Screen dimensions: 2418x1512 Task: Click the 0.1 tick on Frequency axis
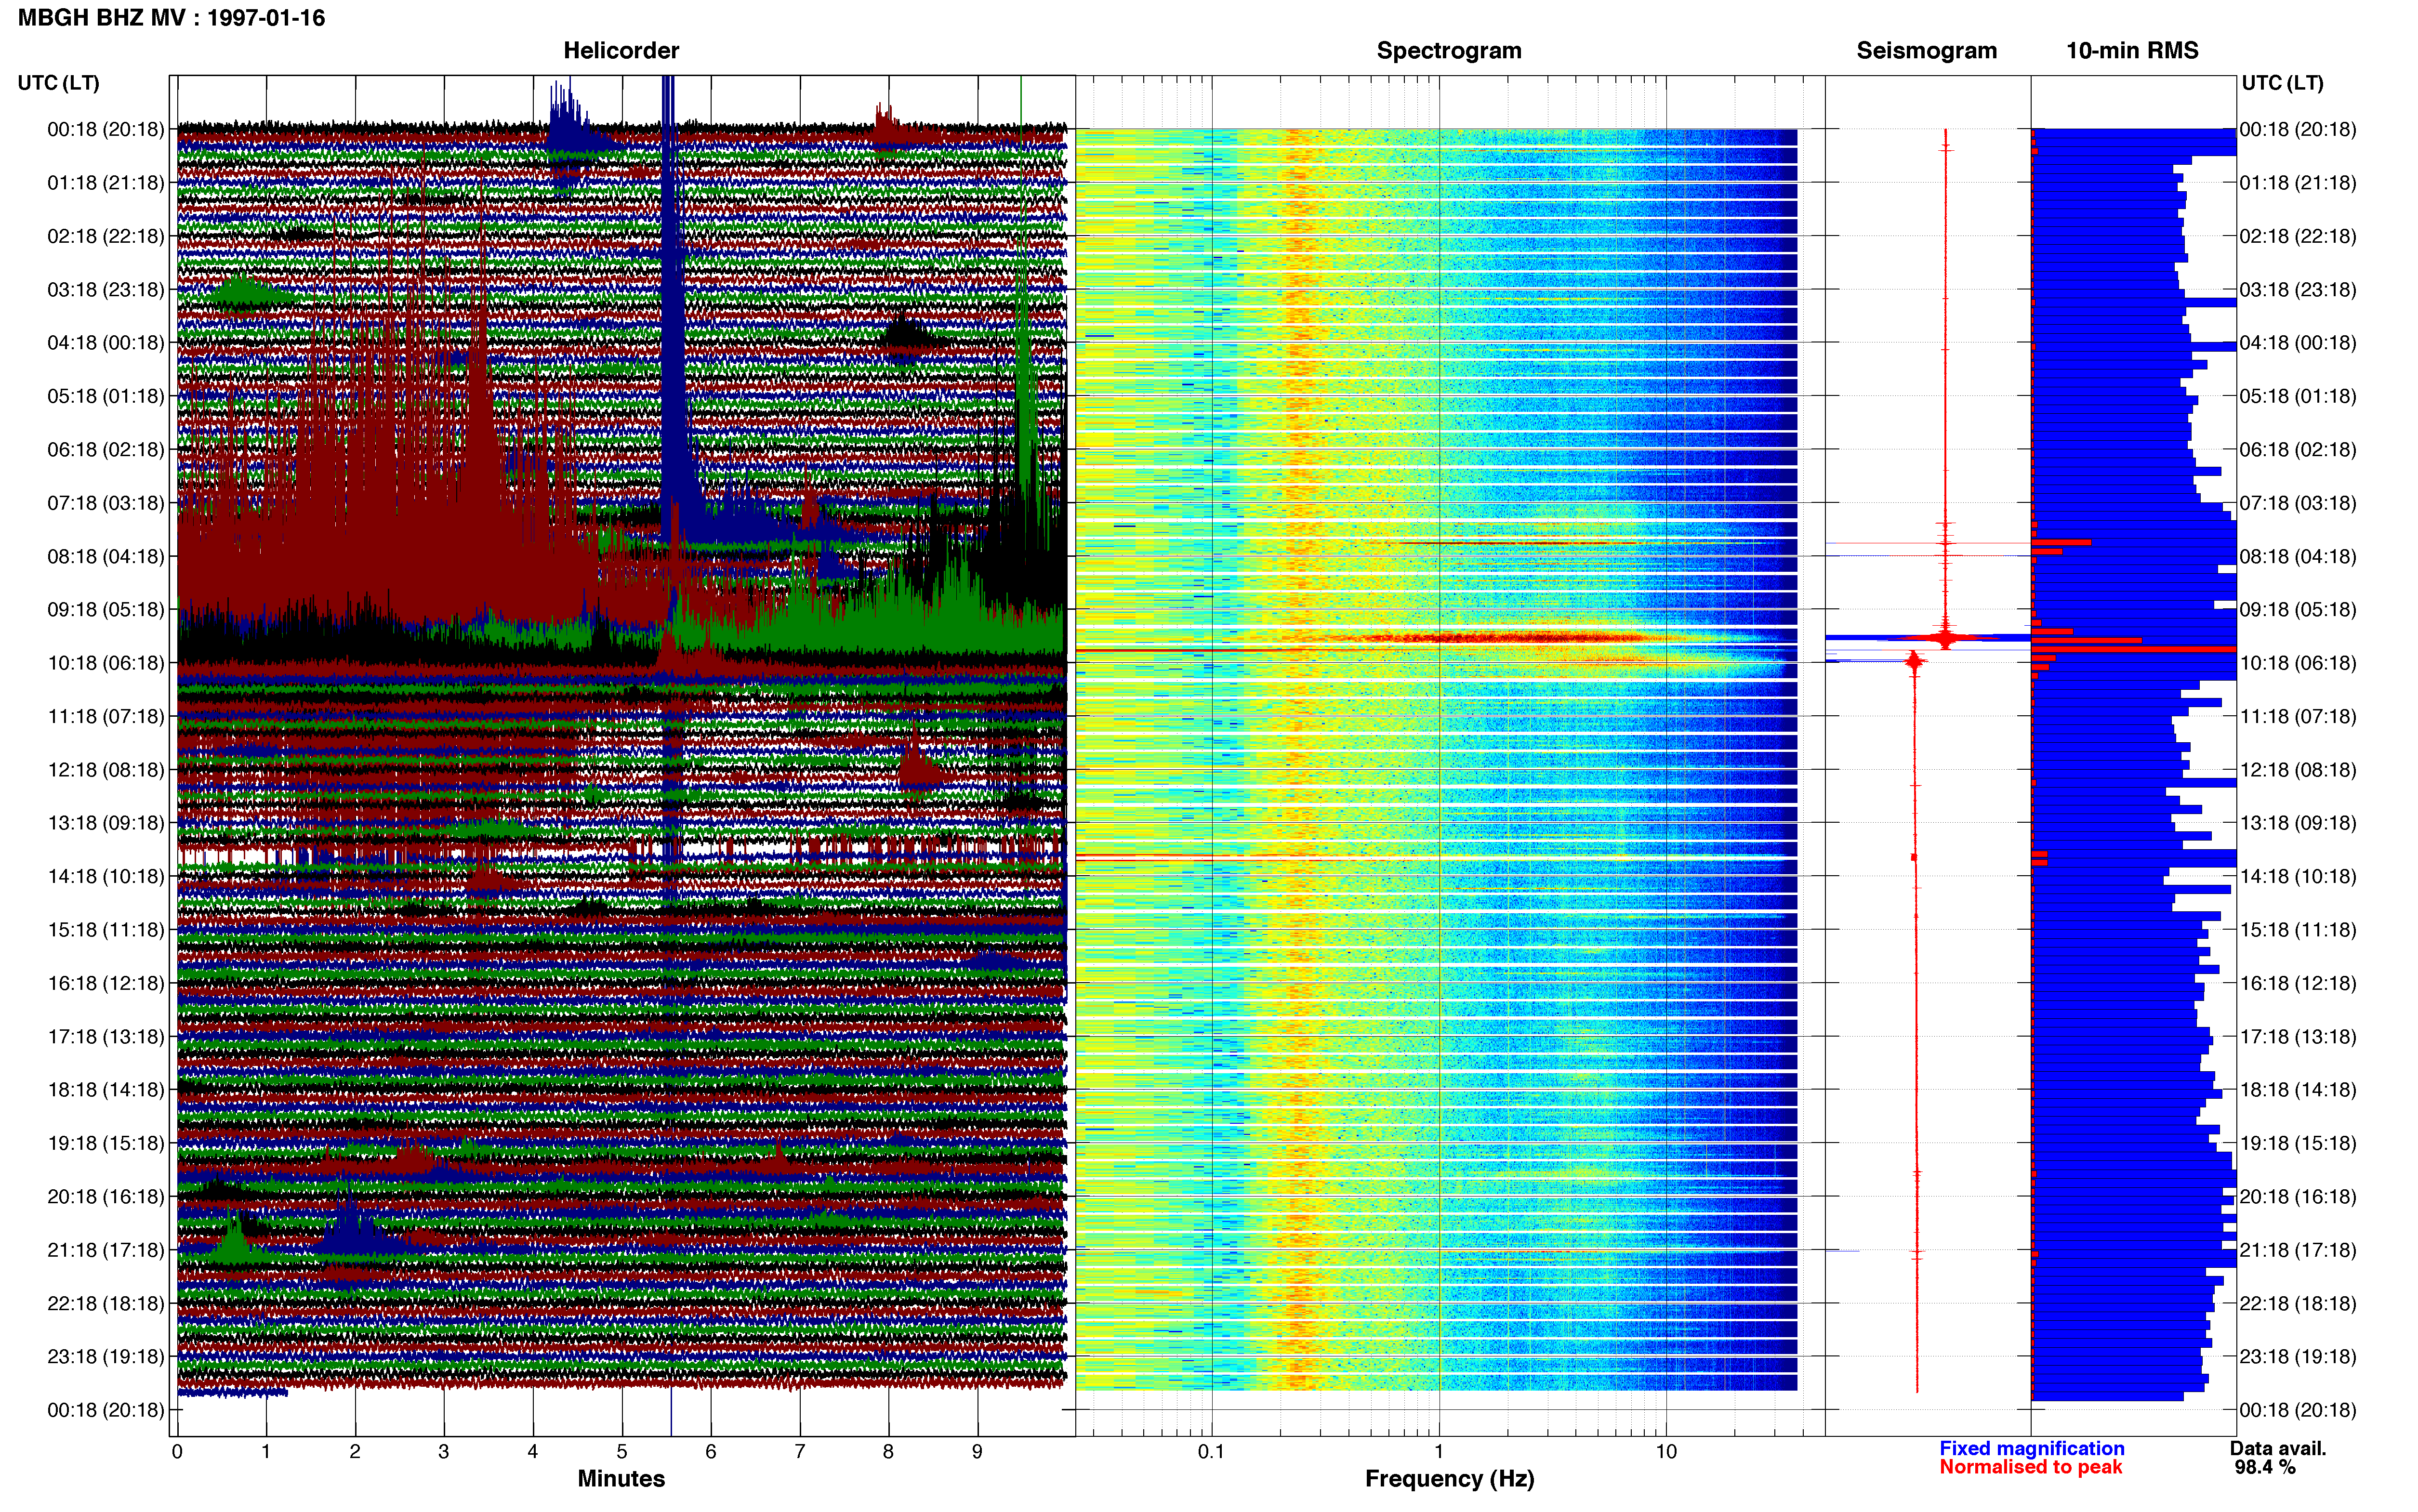tap(1212, 1452)
